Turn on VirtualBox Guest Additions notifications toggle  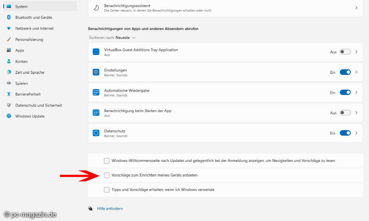pos(345,52)
